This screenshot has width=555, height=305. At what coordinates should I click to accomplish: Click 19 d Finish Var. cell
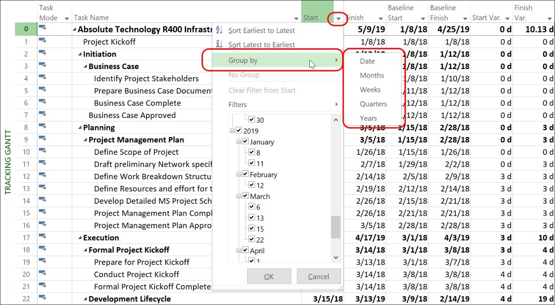coord(534,299)
